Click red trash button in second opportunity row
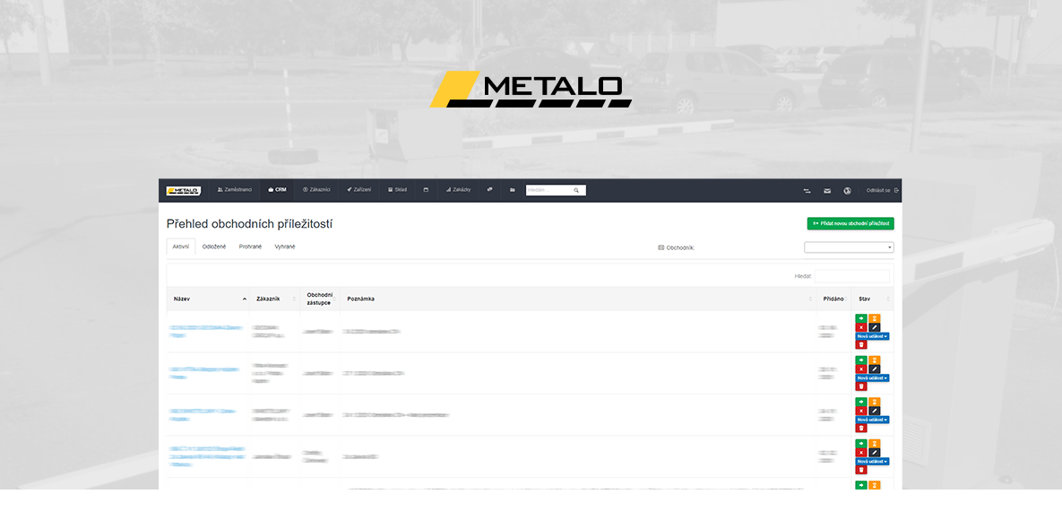The width and height of the screenshot is (1062, 520). click(x=861, y=386)
